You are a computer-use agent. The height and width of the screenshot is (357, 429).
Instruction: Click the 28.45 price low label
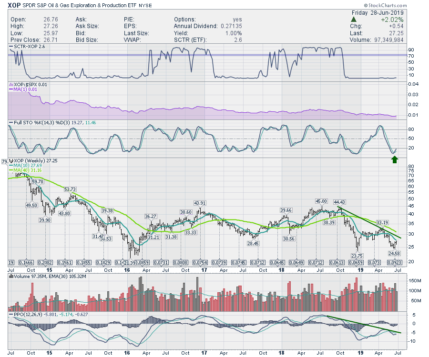[253, 243]
